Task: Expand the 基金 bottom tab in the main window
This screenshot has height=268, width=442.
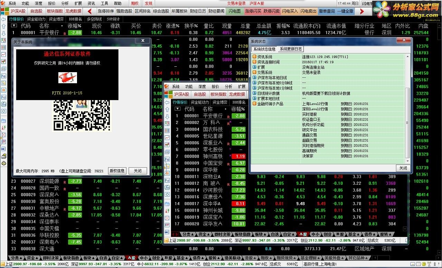Action: pyautogui.click(x=182, y=258)
